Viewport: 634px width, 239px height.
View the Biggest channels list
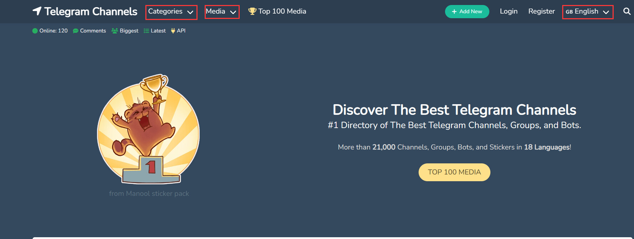pos(125,31)
